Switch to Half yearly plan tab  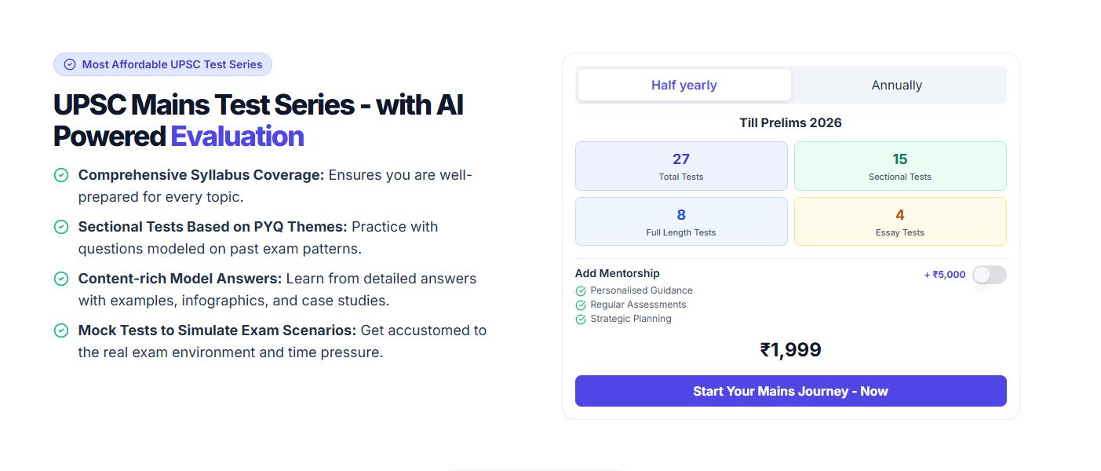coord(684,85)
